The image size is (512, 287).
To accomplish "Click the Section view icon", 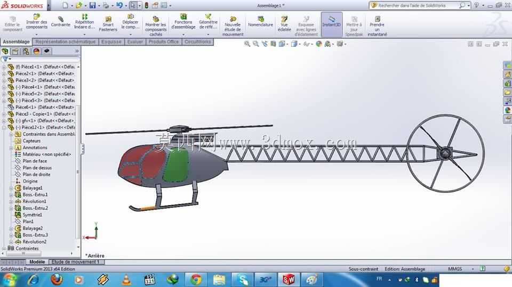I will click(273, 44).
